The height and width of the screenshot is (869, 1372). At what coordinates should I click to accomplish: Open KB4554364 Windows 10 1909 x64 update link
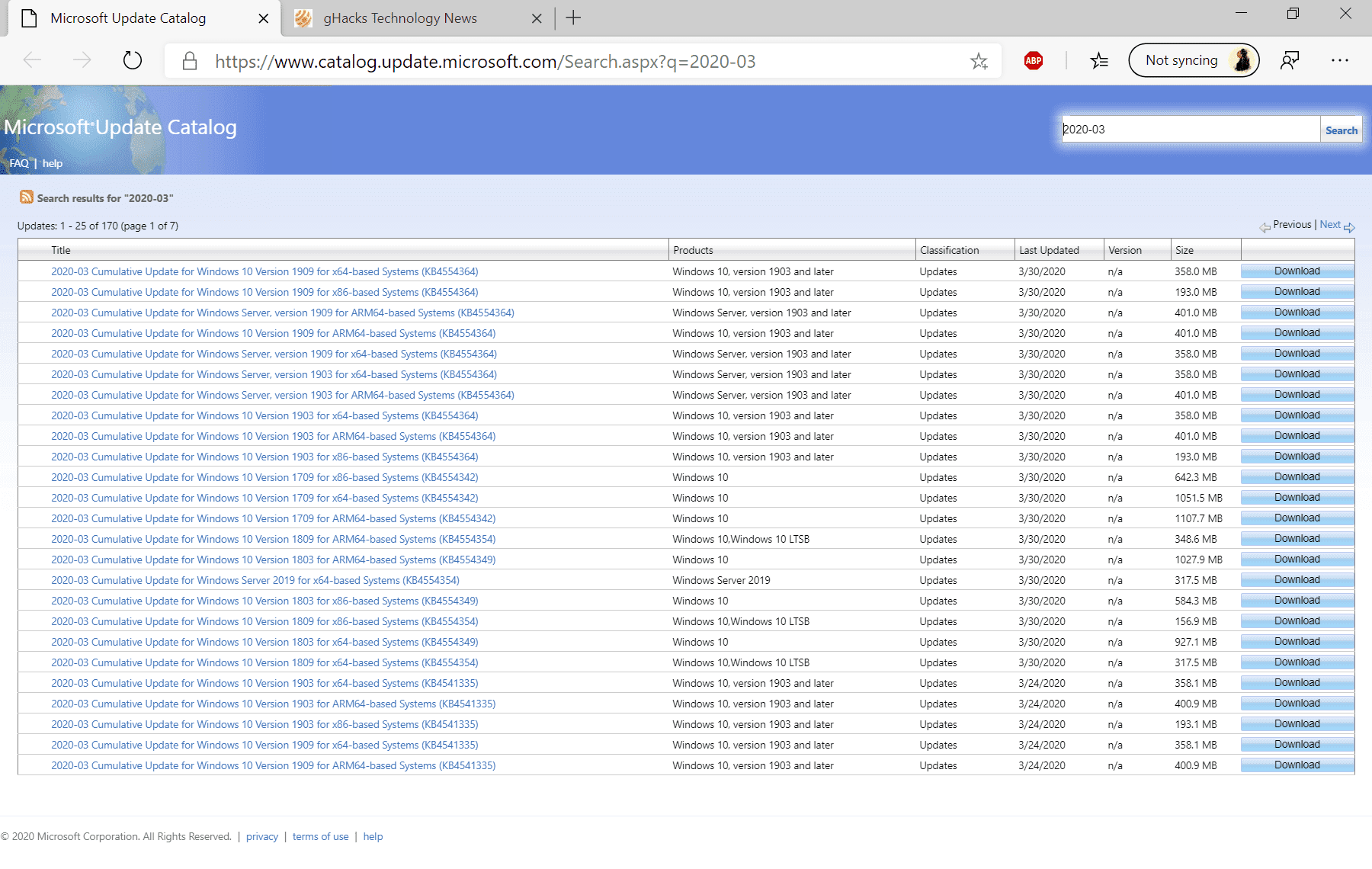[x=264, y=271]
